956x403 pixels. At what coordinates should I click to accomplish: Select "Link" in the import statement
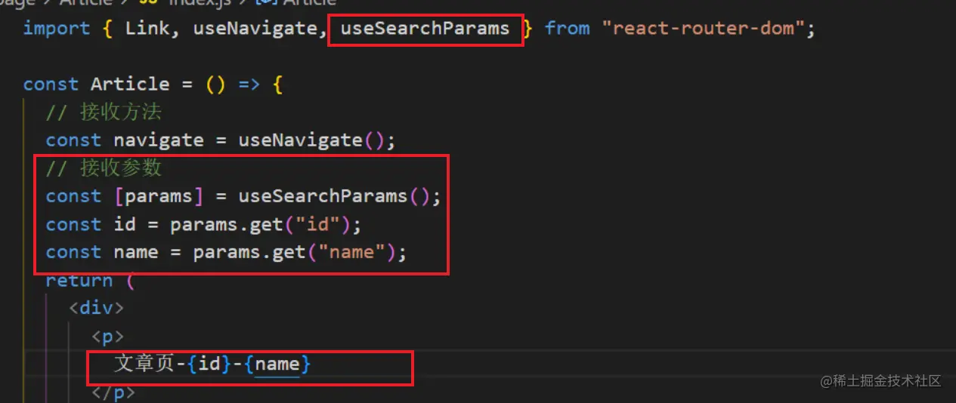(x=147, y=29)
